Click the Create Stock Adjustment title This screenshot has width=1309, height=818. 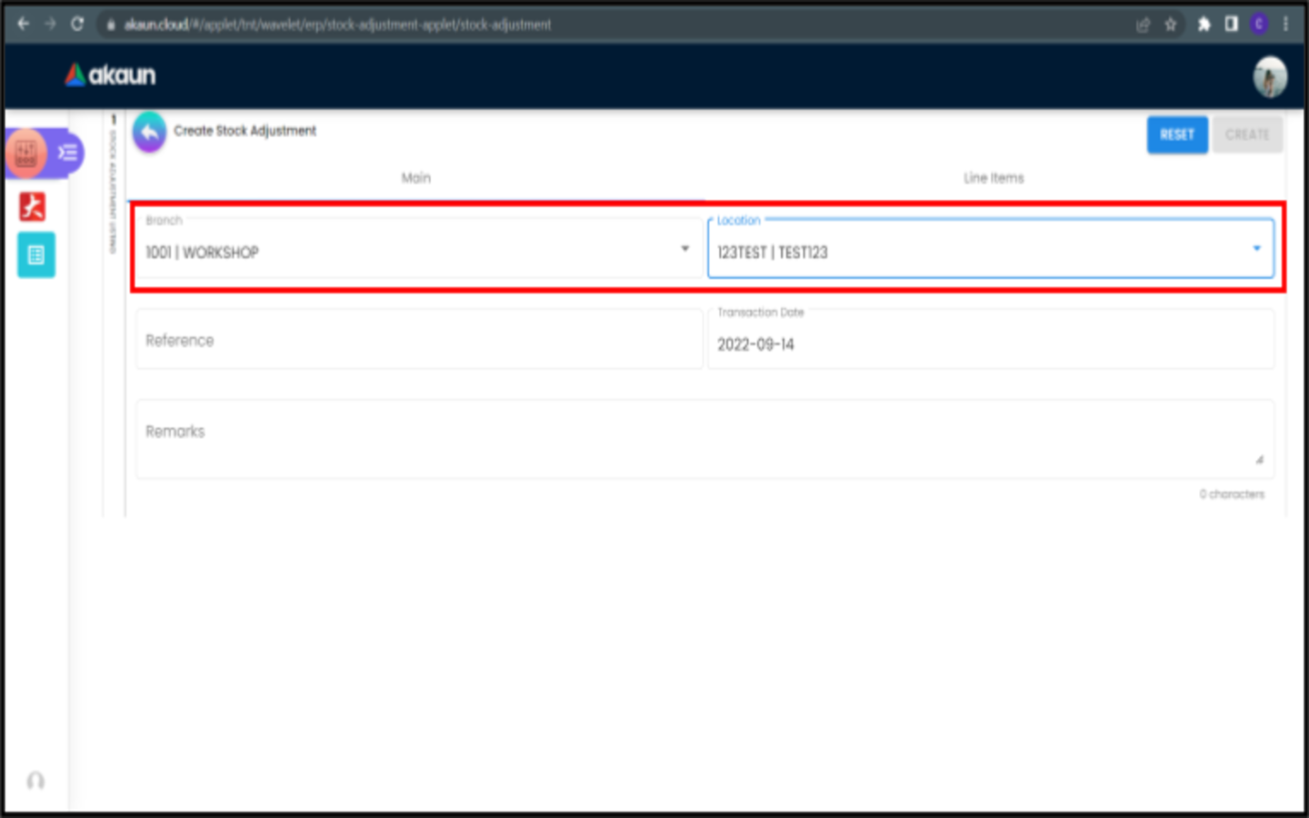tap(245, 131)
